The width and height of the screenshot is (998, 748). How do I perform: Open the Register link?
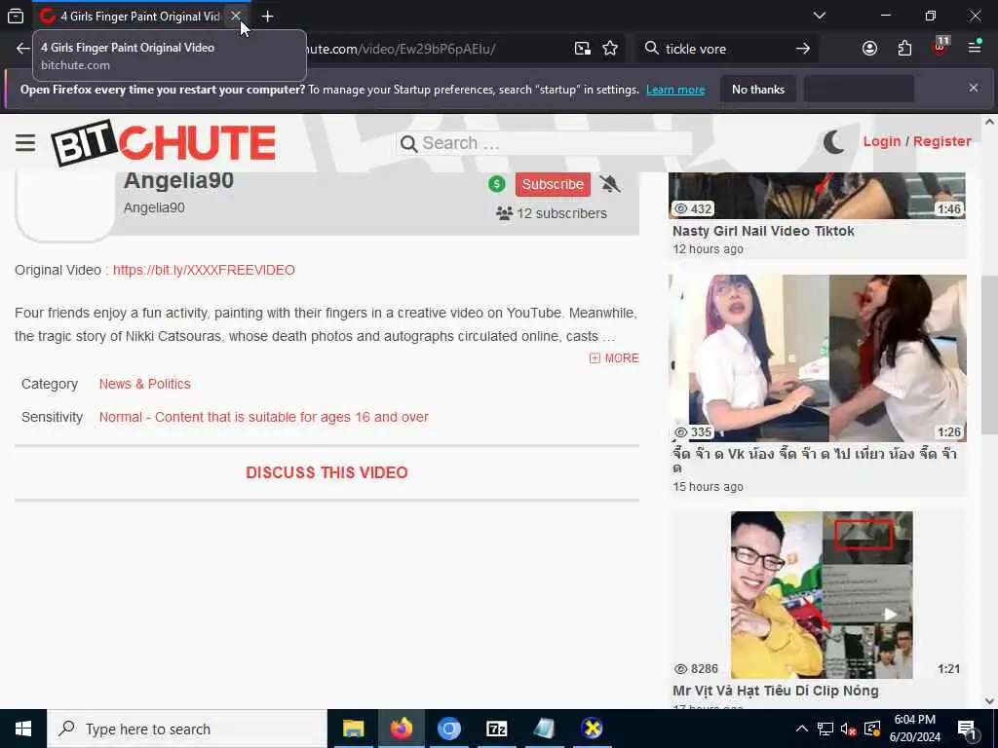pos(942,141)
